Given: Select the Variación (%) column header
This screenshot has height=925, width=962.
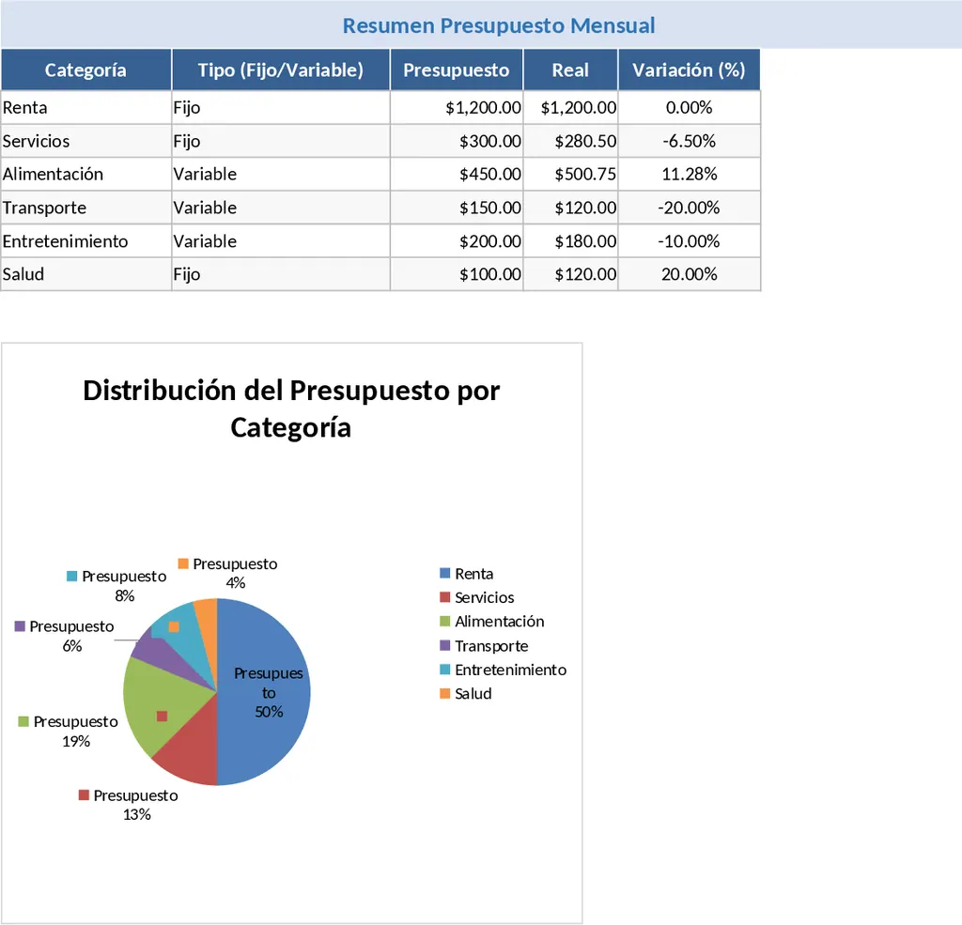Looking at the screenshot, I should [689, 69].
